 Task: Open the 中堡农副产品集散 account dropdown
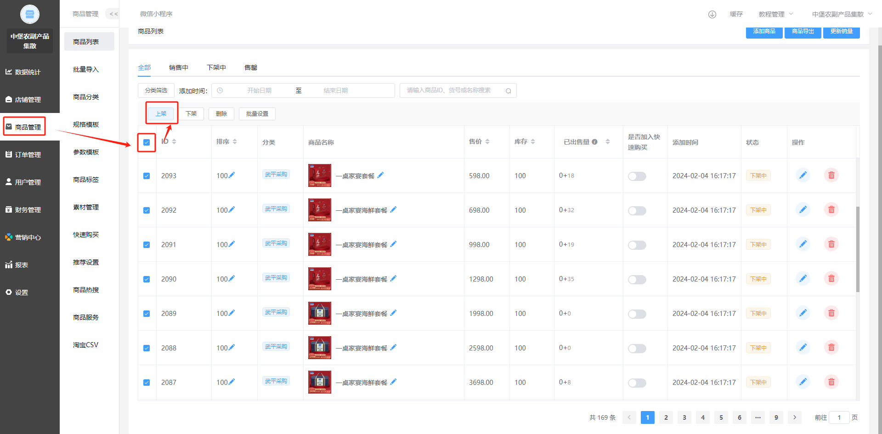[842, 14]
